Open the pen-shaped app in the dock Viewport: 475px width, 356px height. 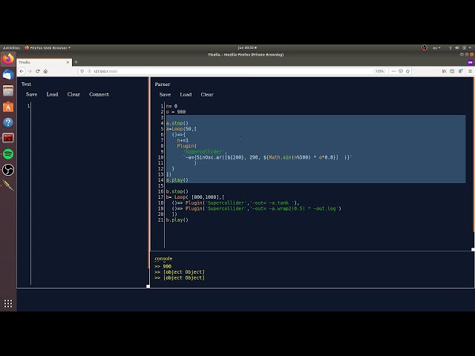(x=8, y=185)
